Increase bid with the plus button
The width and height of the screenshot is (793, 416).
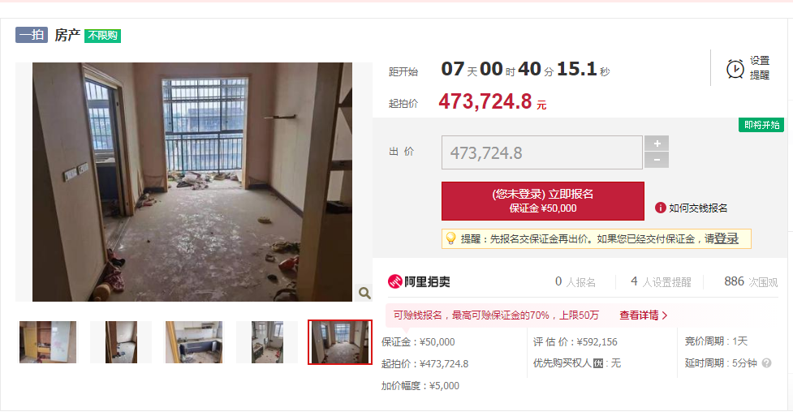(x=657, y=143)
